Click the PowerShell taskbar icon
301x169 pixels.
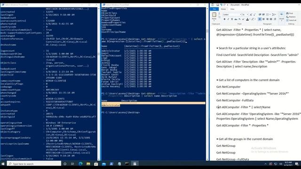111,164
